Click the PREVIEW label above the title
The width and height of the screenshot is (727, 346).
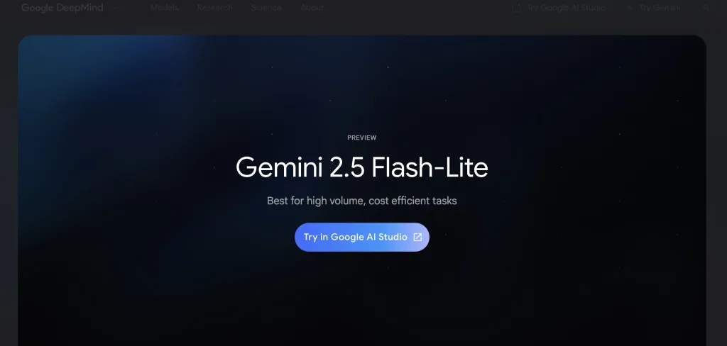361,138
